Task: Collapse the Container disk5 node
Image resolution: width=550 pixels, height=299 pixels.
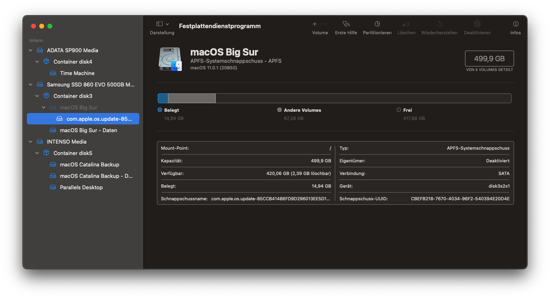Action: click(37, 153)
